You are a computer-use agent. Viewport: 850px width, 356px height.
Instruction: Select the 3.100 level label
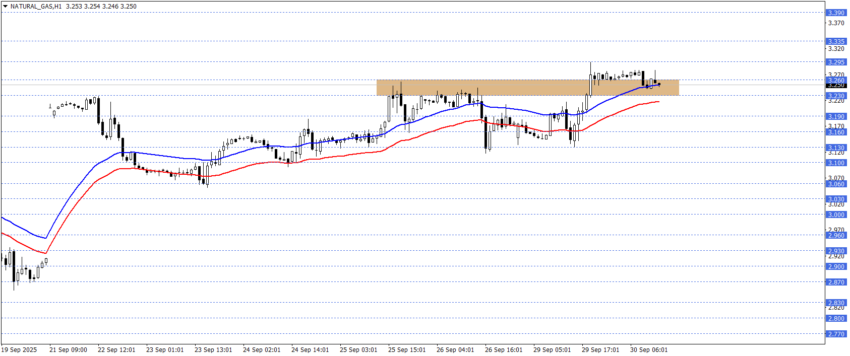point(836,163)
